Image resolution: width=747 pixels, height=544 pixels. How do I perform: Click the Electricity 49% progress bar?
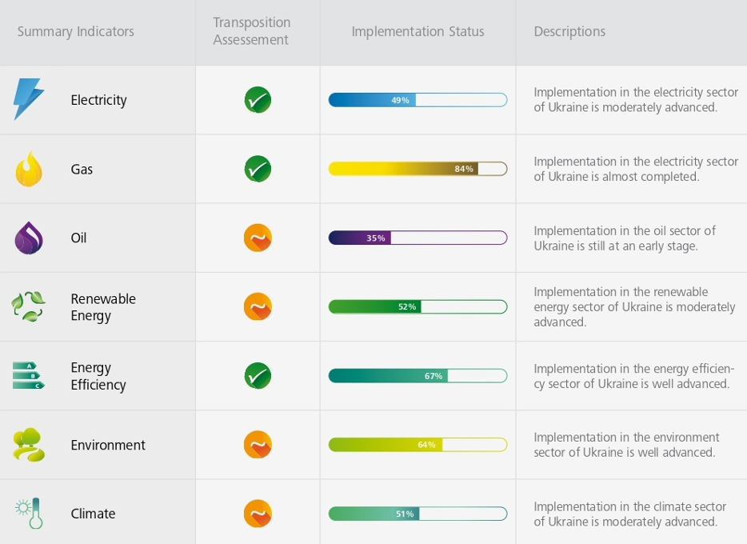point(417,100)
